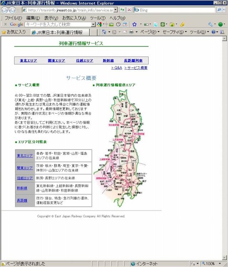Open the お気に入り(A) menu
This screenshot has width=228, height=267.
click(74, 18)
